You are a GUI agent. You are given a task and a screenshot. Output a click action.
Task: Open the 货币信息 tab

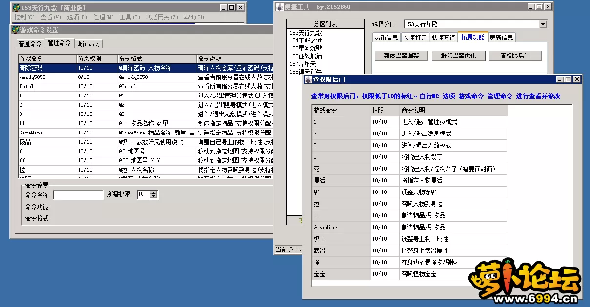click(386, 38)
